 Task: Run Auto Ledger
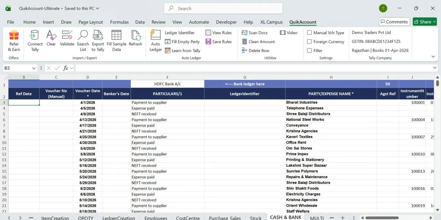[x=156, y=41]
